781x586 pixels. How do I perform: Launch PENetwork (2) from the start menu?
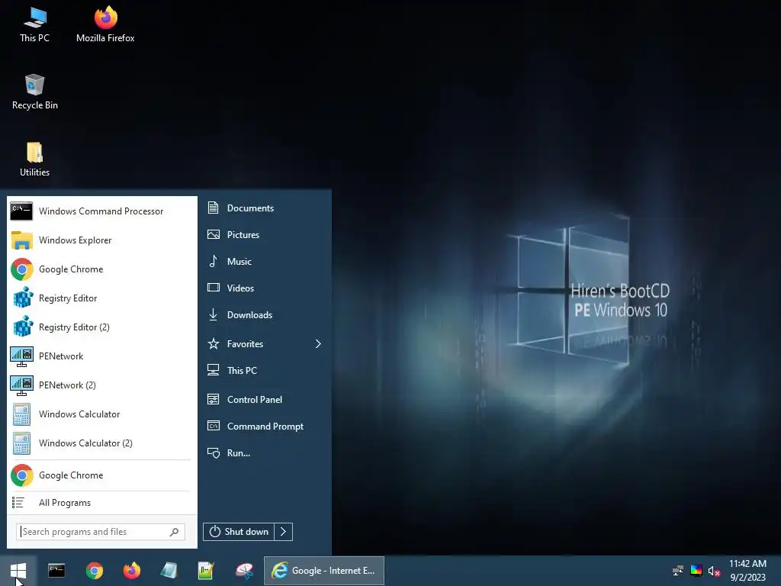click(x=101, y=385)
